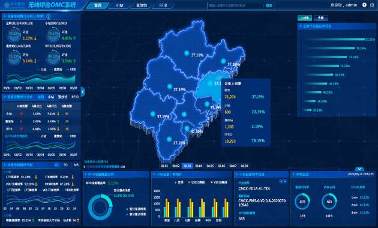This screenshot has height=228, width=378.
Task: Click the search button beside input
Action: (269, 5)
